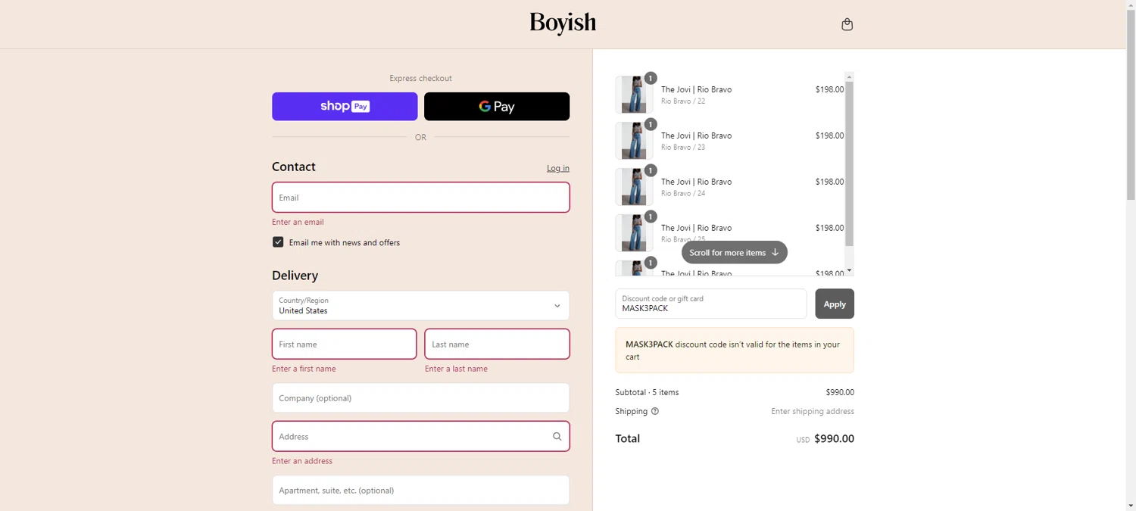Open the Country/Region dropdown
1136x511 pixels.
(420, 306)
